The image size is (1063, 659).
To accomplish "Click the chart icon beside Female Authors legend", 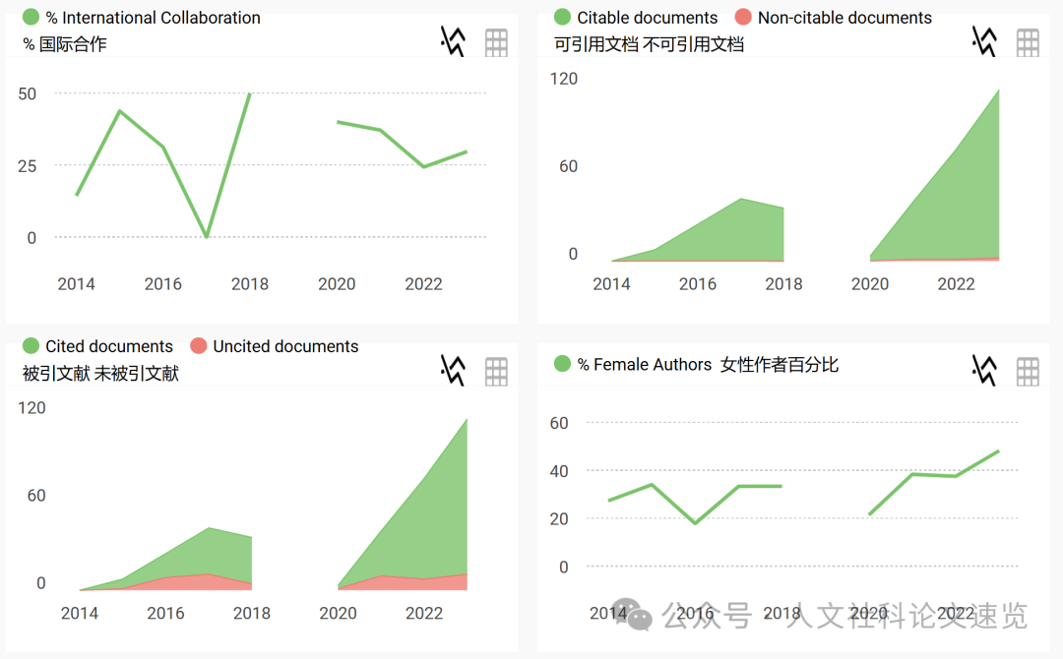I will [984, 371].
